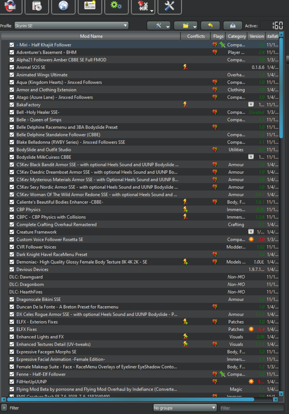This screenshot has height=414, width=289.
Task: Sort by Mod Name column header
Action: (91, 36)
